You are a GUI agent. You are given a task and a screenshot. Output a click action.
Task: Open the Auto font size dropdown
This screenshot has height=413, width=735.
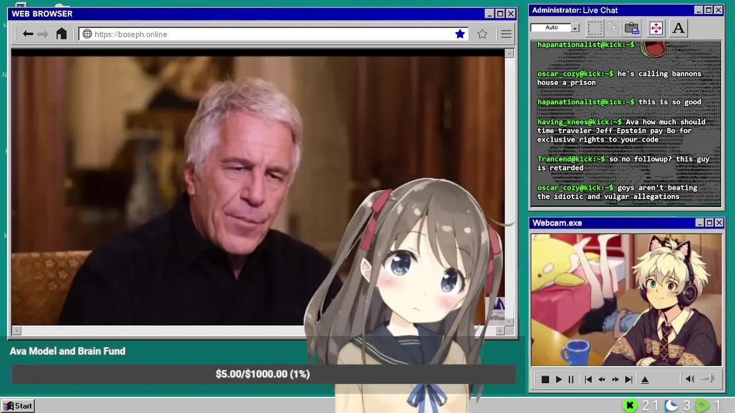pos(575,28)
